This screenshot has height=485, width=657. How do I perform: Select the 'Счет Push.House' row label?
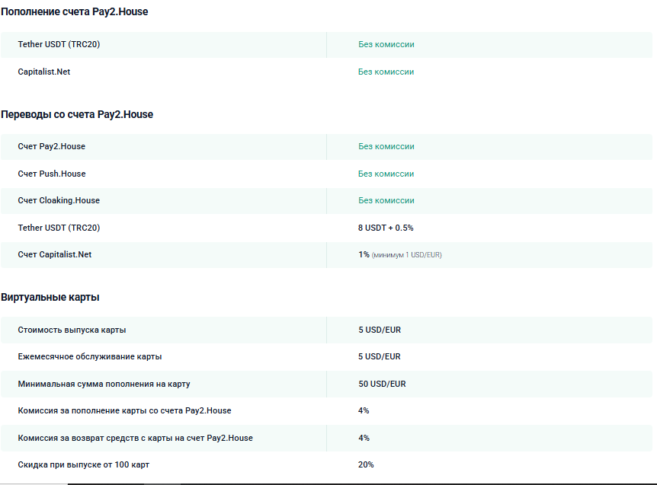52,174
